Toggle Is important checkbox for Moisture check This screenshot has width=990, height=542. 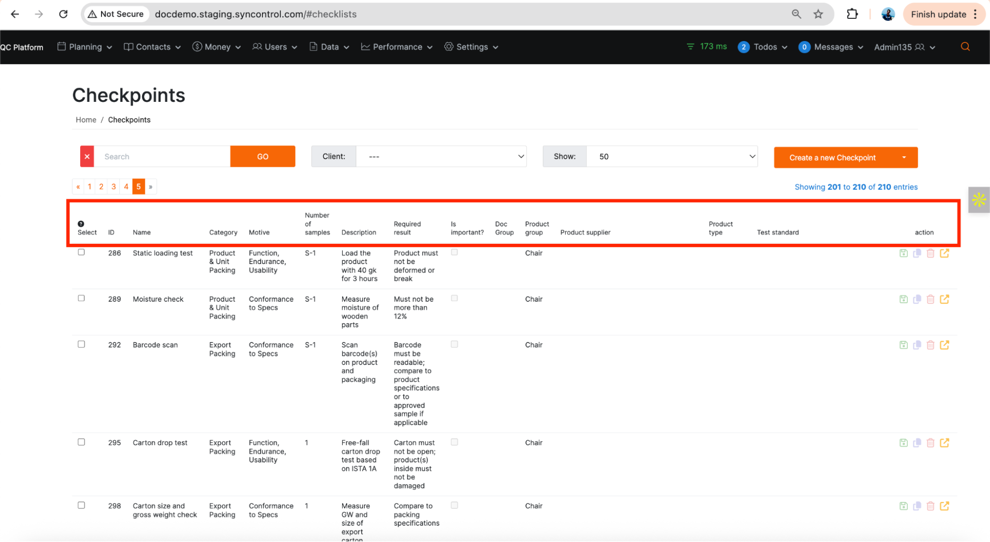454,298
